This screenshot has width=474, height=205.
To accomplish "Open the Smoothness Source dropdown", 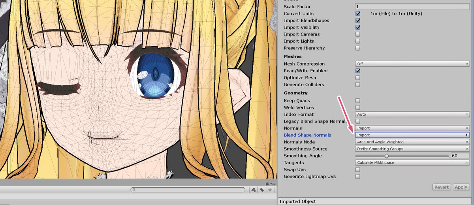I will 412,149.
